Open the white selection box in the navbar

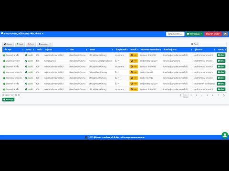[x=175, y=34]
